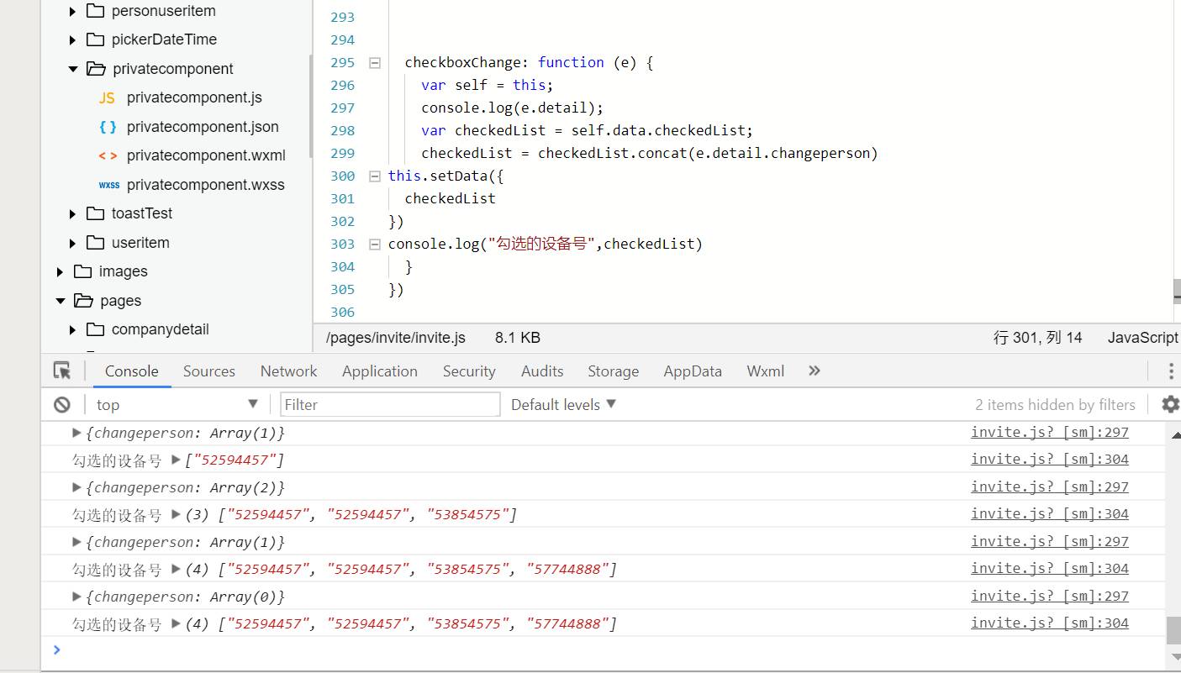The width and height of the screenshot is (1181, 673).
Task: Expand the toastTest folder
Action: [x=73, y=214]
